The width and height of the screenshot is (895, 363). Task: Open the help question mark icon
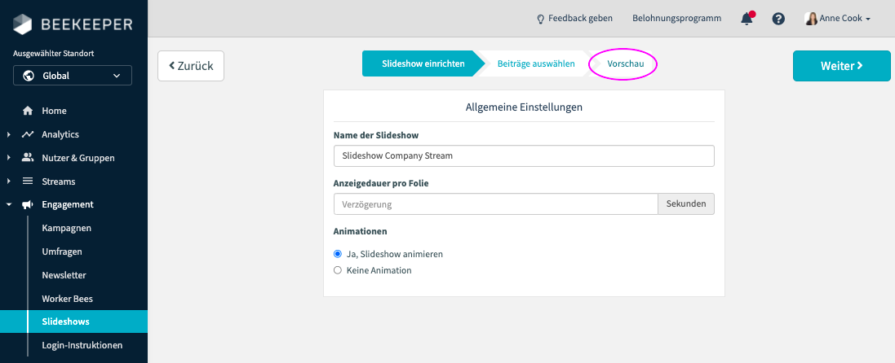point(778,19)
